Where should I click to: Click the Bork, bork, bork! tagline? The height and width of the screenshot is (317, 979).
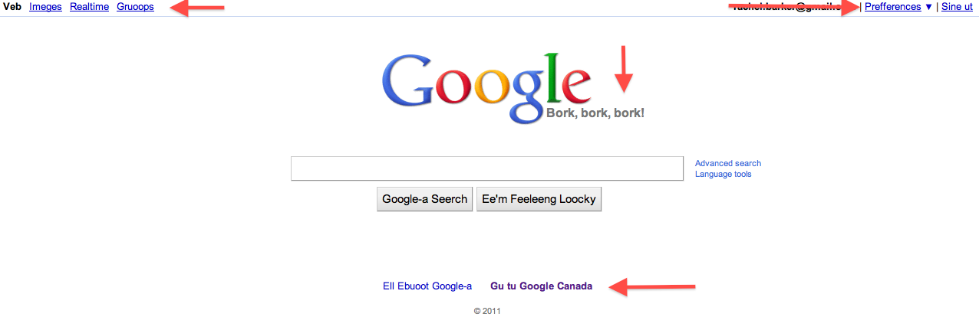tap(595, 113)
